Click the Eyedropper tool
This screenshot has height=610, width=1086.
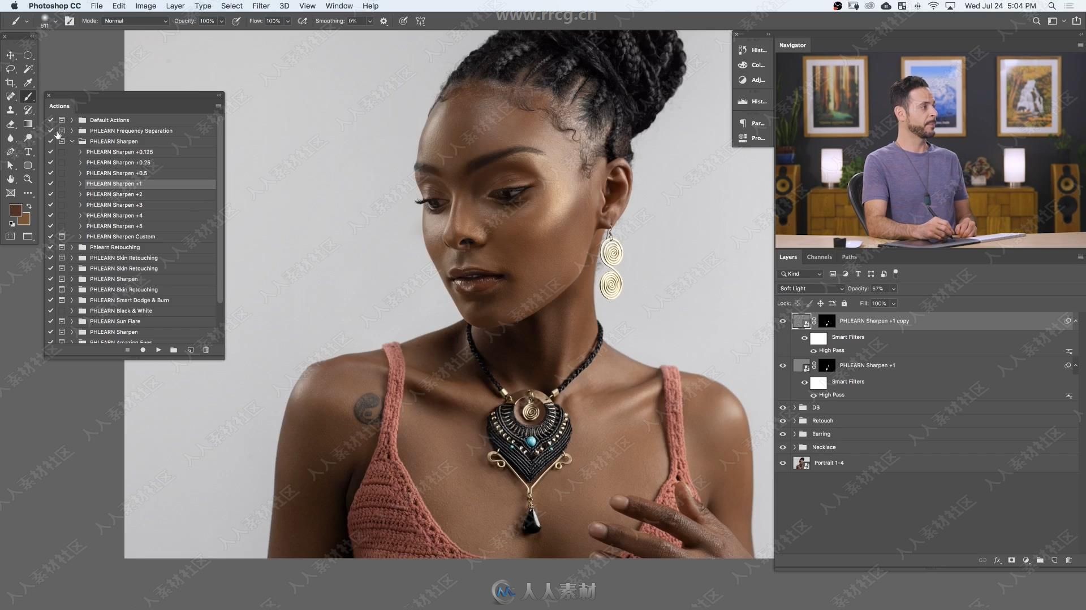tap(28, 82)
